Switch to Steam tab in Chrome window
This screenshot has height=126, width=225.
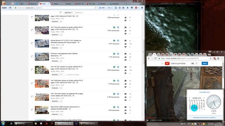point(188,55)
